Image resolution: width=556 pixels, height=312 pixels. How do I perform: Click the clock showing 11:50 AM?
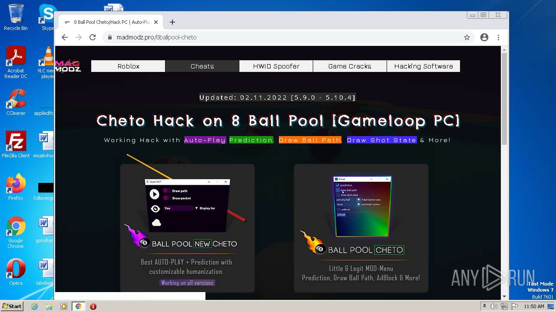pyautogui.click(x=534, y=306)
